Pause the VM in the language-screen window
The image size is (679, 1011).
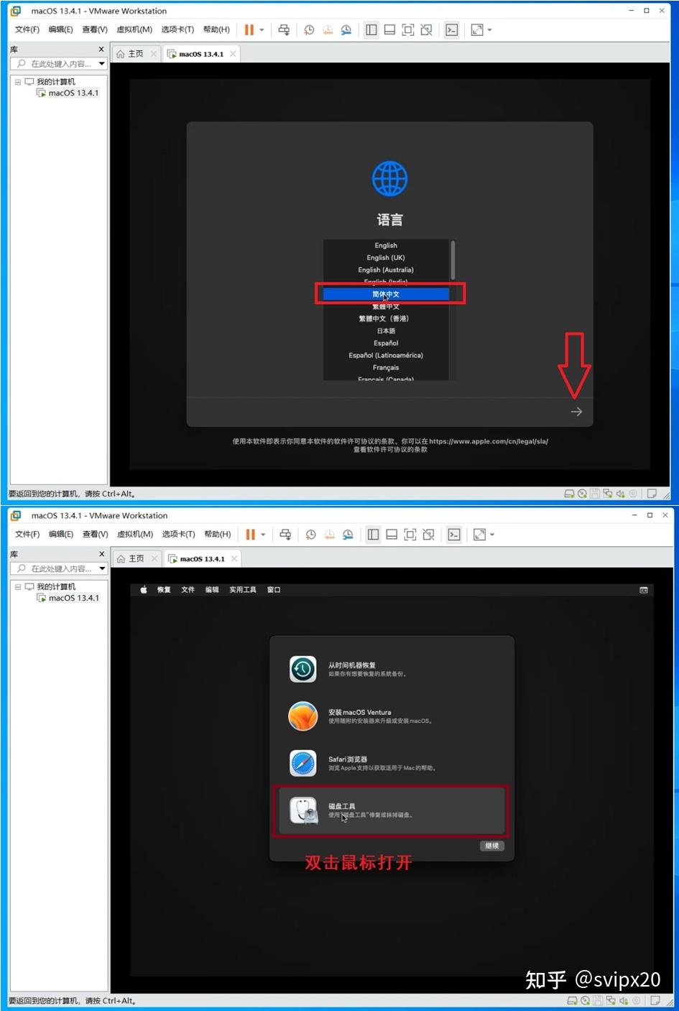pos(249,30)
